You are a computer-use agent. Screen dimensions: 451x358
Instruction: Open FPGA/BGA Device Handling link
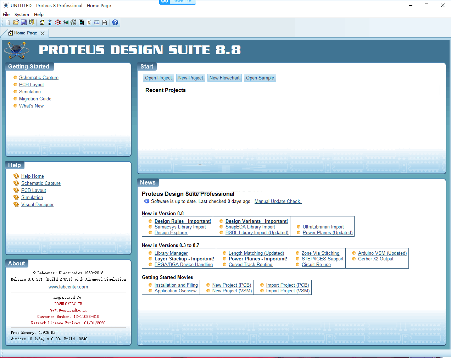[x=184, y=265]
